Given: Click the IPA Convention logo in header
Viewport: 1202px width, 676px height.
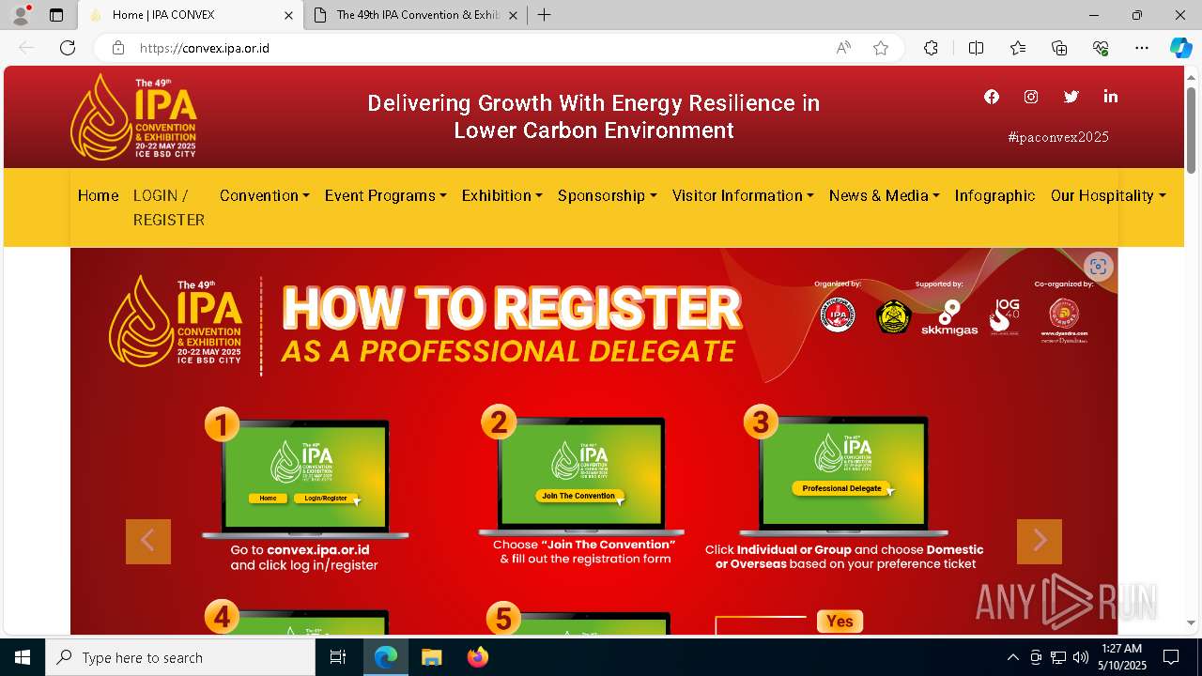Looking at the screenshot, I should point(133,117).
